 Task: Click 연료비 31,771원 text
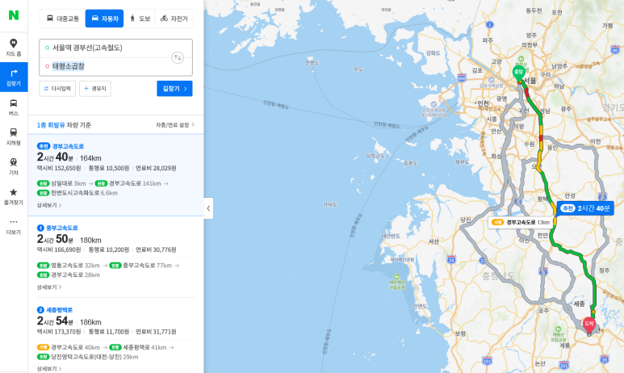tap(156, 332)
